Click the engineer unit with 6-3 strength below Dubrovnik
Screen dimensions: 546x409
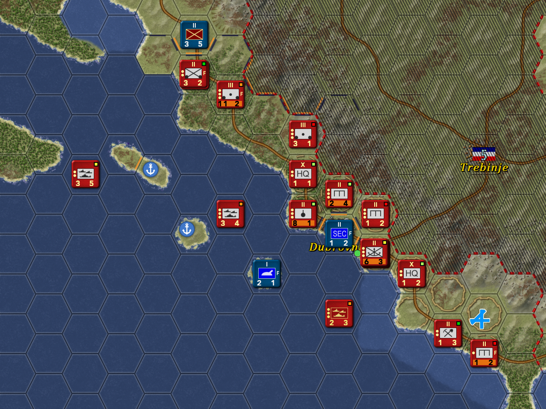pos(375,253)
